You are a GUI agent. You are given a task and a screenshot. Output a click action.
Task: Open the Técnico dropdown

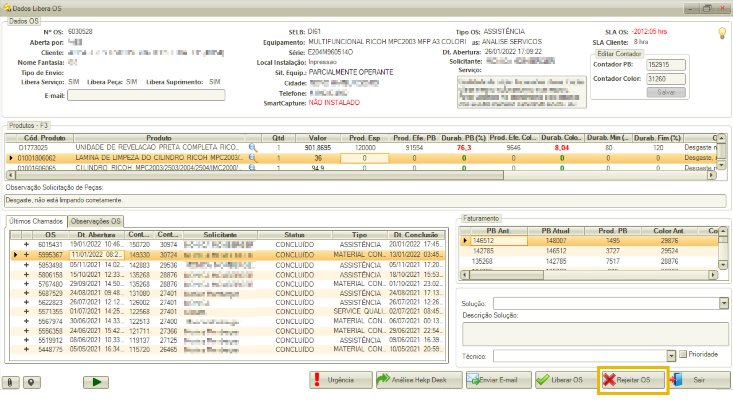(x=671, y=356)
